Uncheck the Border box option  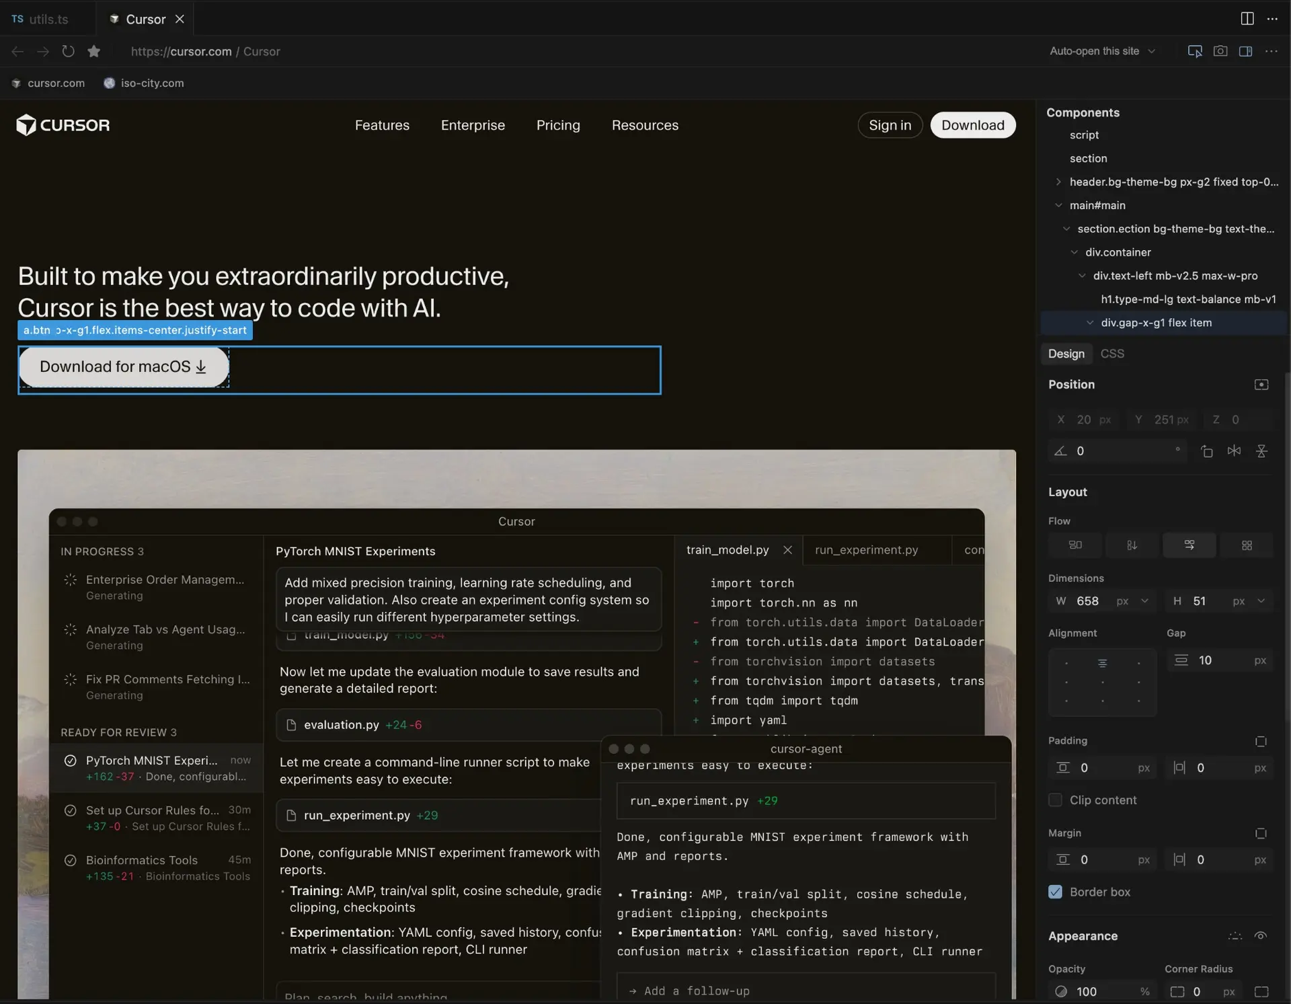[x=1056, y=892]
